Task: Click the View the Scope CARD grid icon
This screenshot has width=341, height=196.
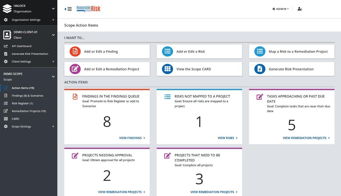Action: (x=167, y=69)
